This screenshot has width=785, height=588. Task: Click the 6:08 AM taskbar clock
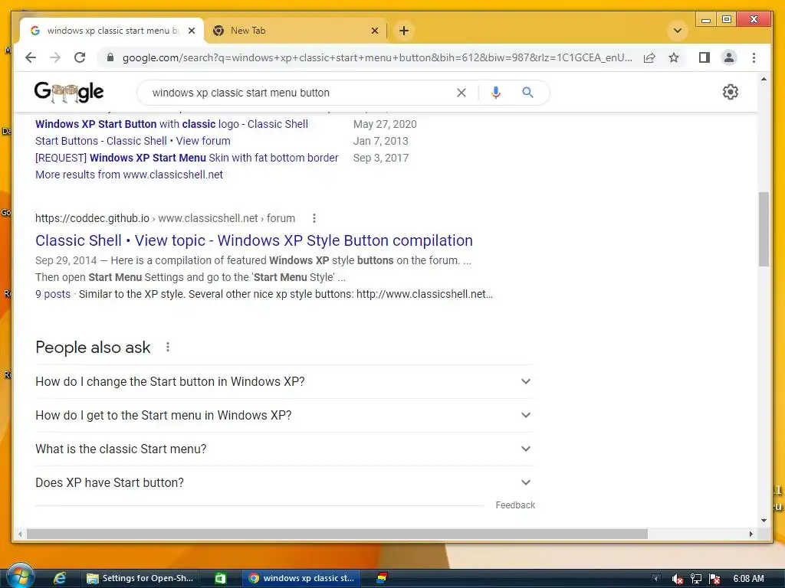point(748,579)
